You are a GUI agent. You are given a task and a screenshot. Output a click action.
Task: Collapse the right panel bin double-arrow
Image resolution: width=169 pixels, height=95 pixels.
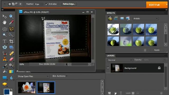coord(166,10)
